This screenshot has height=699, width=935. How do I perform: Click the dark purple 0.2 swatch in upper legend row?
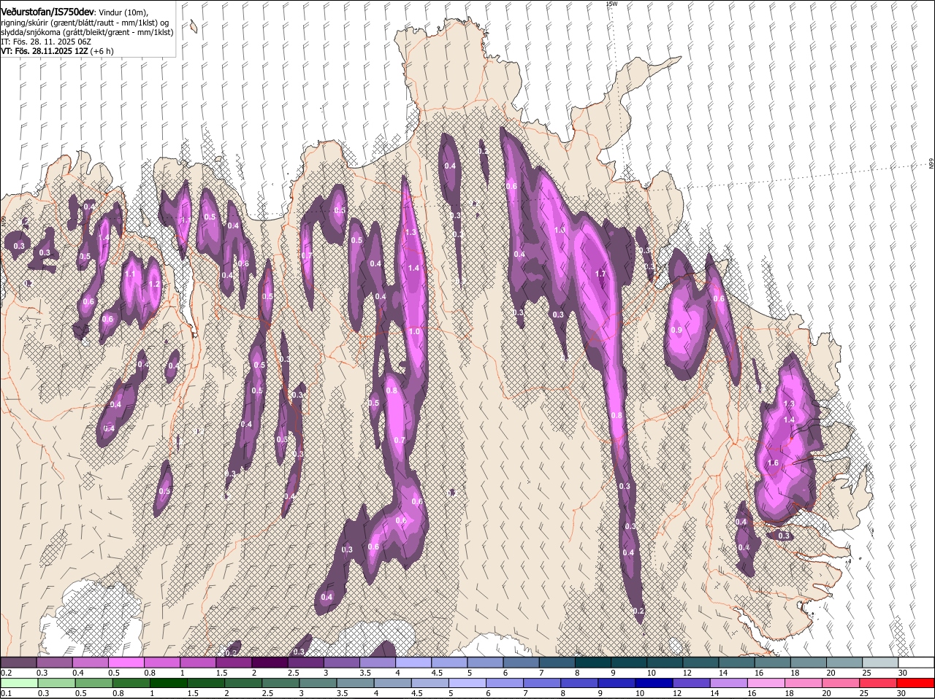tap(18, 663)
